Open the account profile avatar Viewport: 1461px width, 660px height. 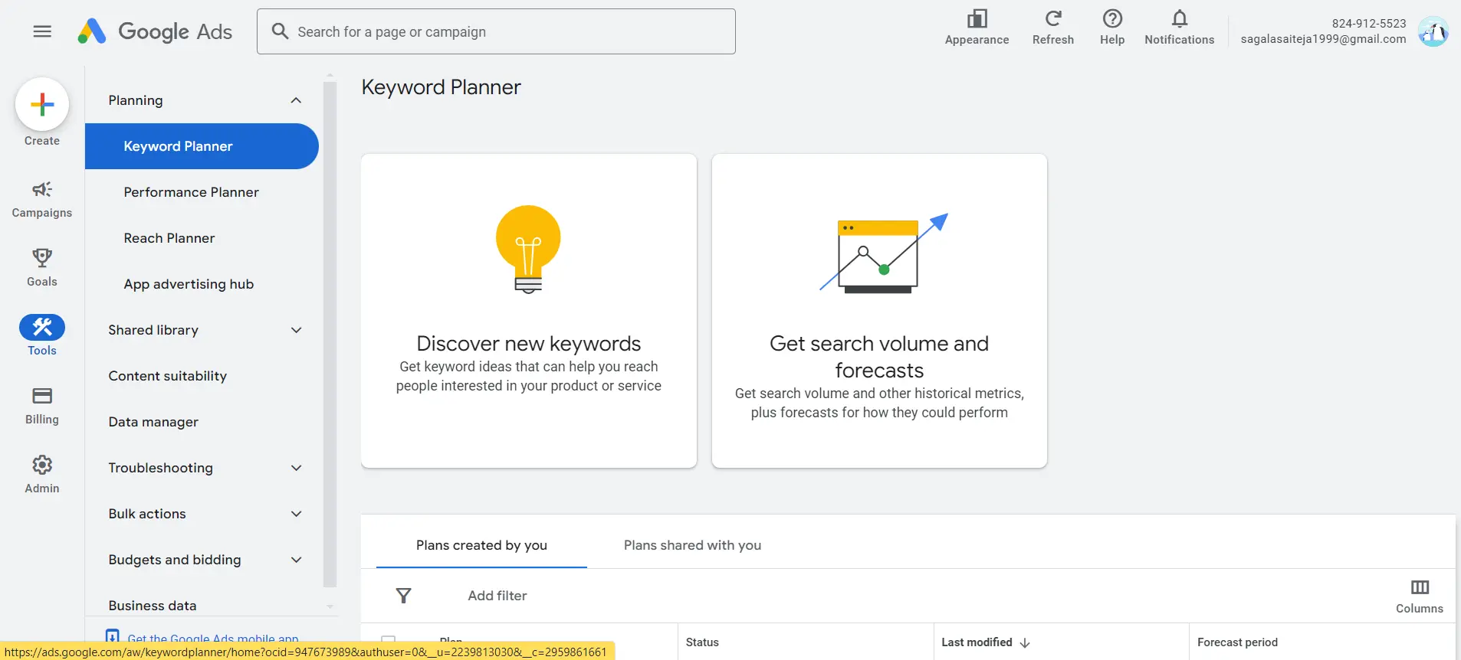coord(1433,32)
